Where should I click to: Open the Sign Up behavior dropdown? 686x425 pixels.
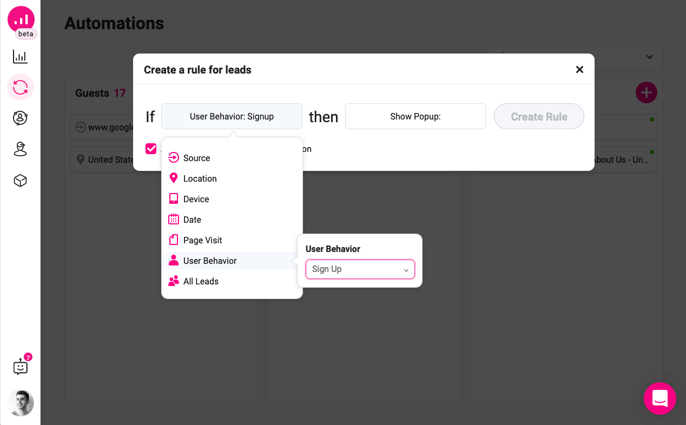(x=360, y=269)
